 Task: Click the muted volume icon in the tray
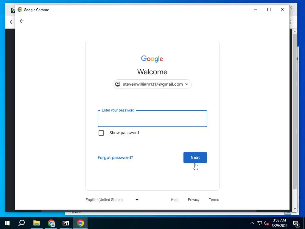tap(266, 223)
